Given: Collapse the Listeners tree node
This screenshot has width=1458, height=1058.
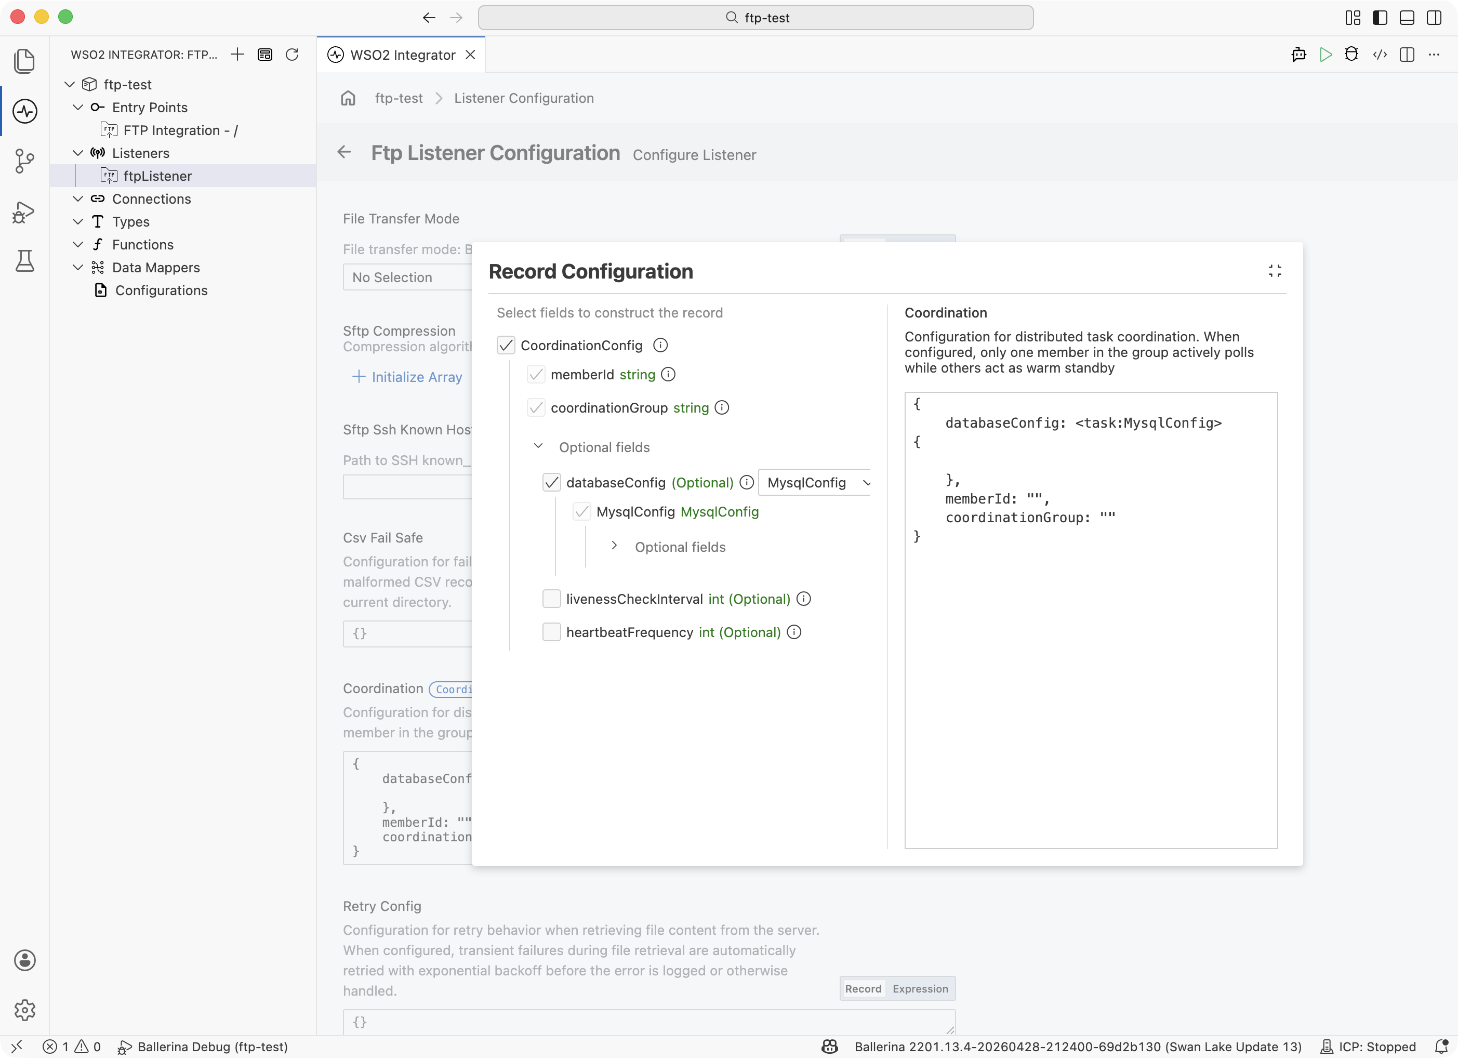Looking at the screenshot, I should pos(78,152).
